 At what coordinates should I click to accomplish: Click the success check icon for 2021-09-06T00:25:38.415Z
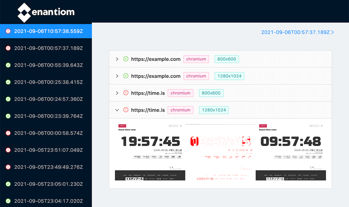pos(8,82)
